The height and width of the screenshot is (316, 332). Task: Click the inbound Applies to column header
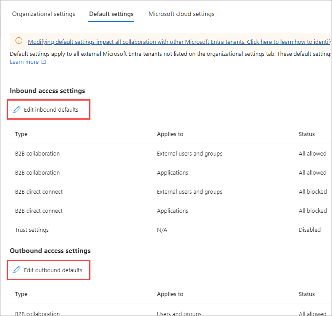coord(170,134)
